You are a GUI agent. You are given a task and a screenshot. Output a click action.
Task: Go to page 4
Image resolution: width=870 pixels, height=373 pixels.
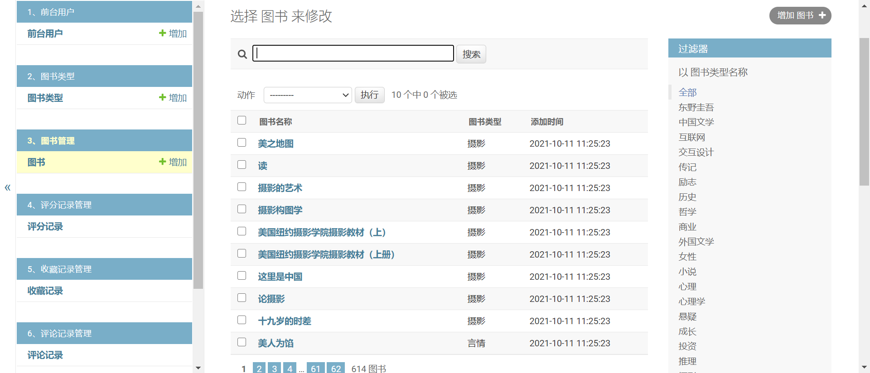[x=290, y=368]
